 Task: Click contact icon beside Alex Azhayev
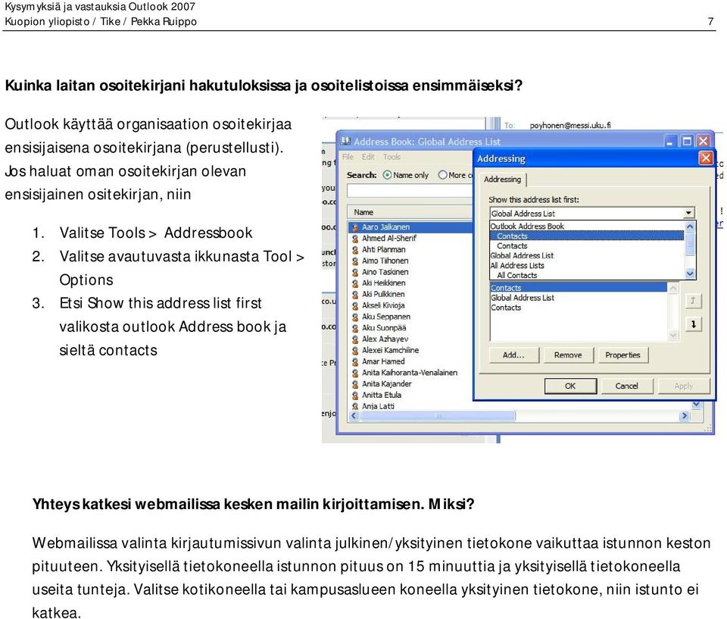pos(355,339)
